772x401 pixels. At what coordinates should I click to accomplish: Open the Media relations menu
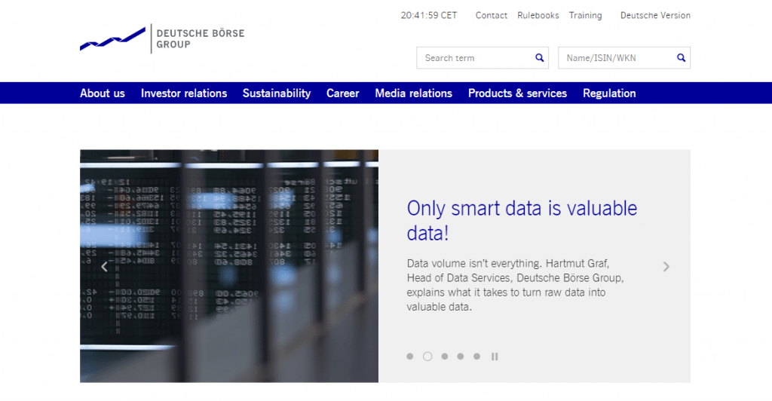click(414, 93)
